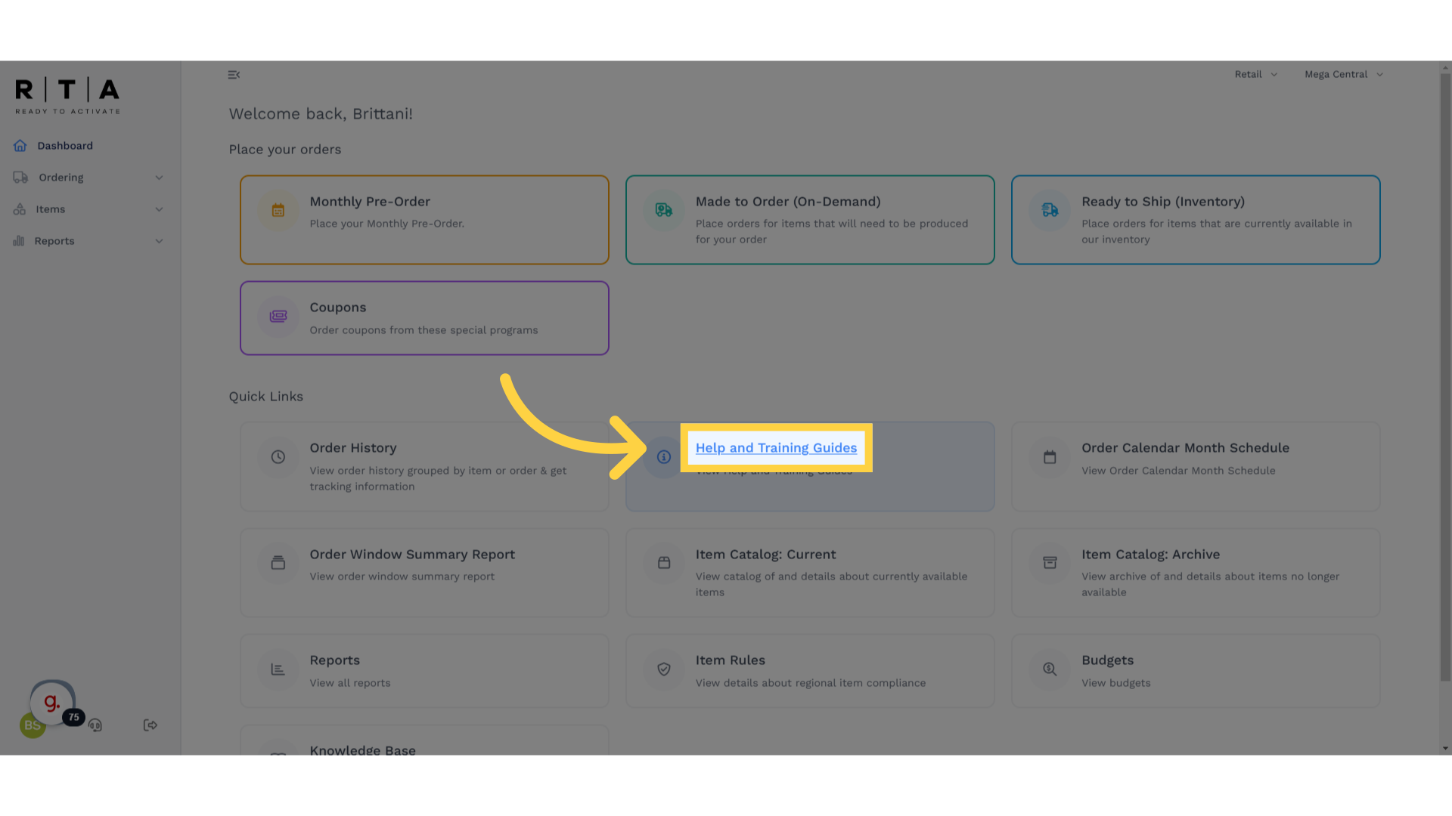This screenshot has height=816, width=1452.
Task: Click the Budgets magnifier icon
Action: point(1050,669)
